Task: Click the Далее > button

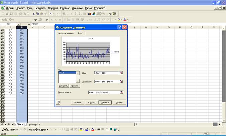Action: 105,103
